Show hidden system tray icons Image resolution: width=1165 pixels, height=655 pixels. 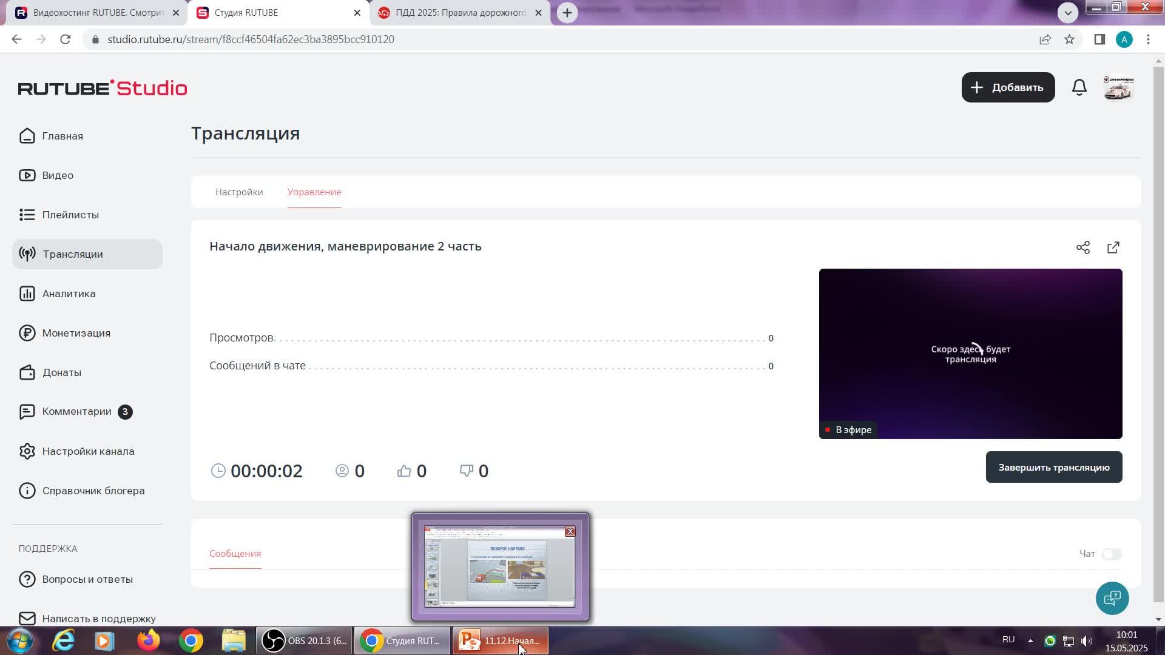click(1030, 640)
